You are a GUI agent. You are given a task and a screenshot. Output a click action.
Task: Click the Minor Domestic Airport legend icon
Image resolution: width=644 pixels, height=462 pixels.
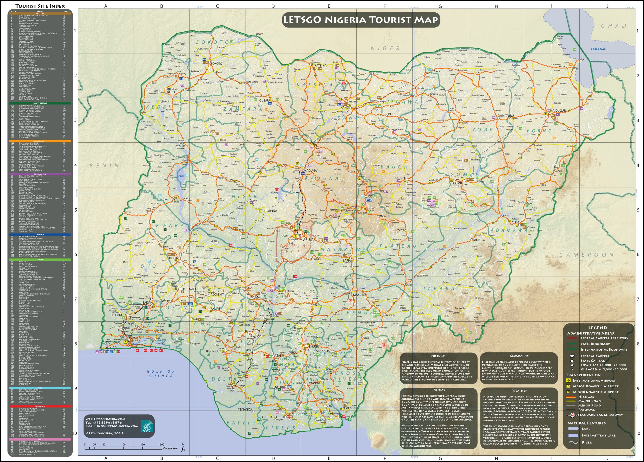pyautogui.click(x=568, y=392)
